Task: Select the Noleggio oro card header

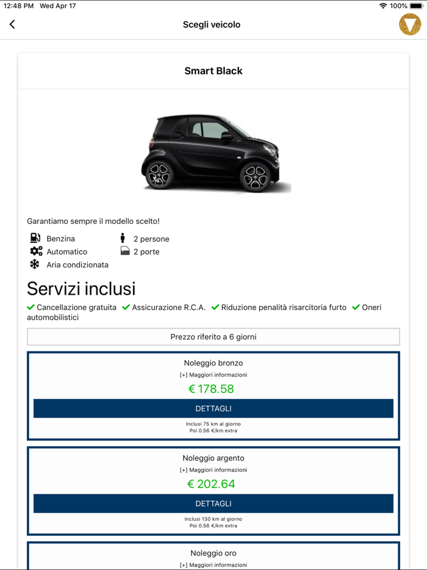Action: [213, 553]
